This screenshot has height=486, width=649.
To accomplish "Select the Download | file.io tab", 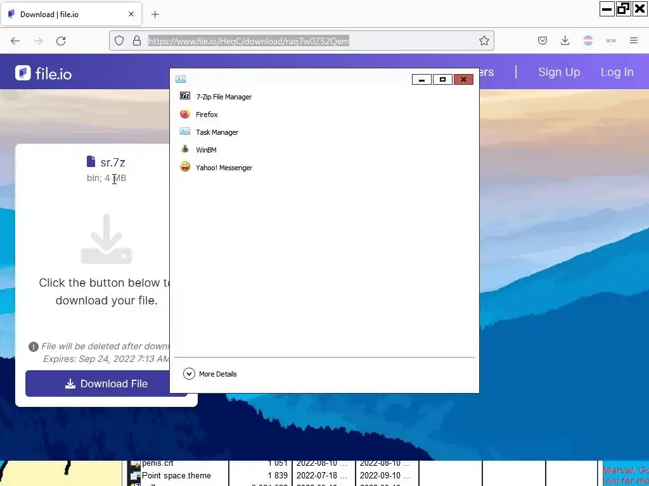I will point(71,14).
